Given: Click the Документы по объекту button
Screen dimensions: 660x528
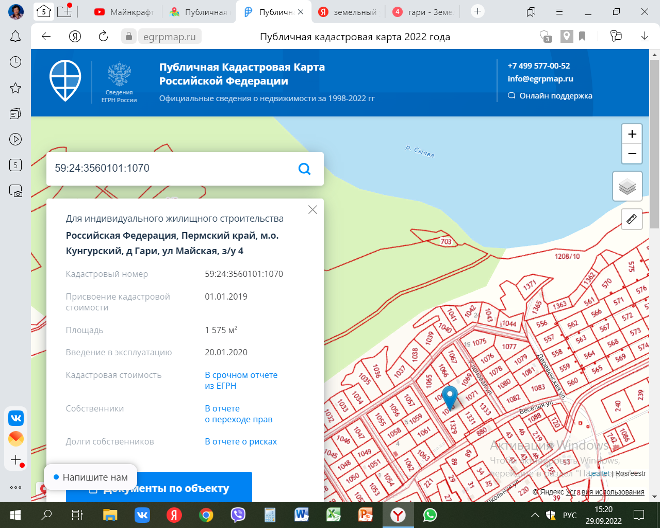Looking at the screenshot, I should (x=159, y=487).
